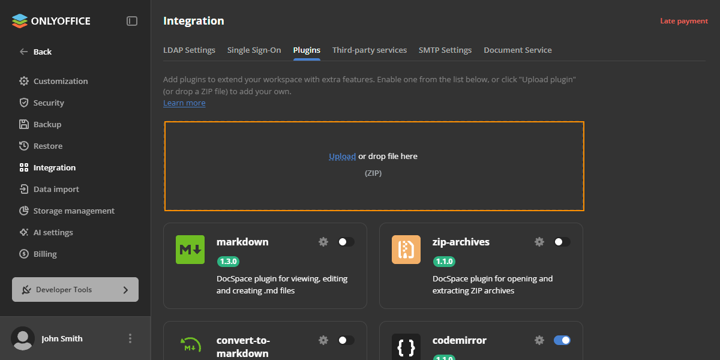Click the Developer Tools plug icon
This screenshot has width=720, height=360.
coord(26,290)
